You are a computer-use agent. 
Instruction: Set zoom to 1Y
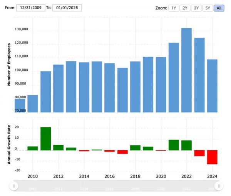173,8
